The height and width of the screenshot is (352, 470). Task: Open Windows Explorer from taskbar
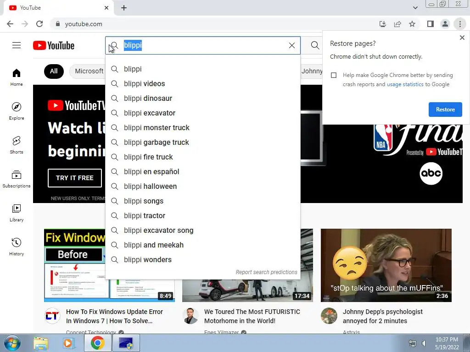[41, 343]
